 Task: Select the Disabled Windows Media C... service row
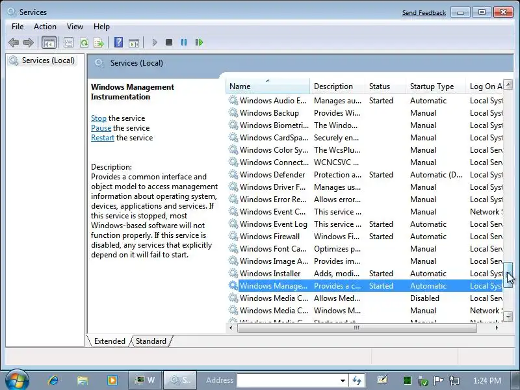(365, 298)
